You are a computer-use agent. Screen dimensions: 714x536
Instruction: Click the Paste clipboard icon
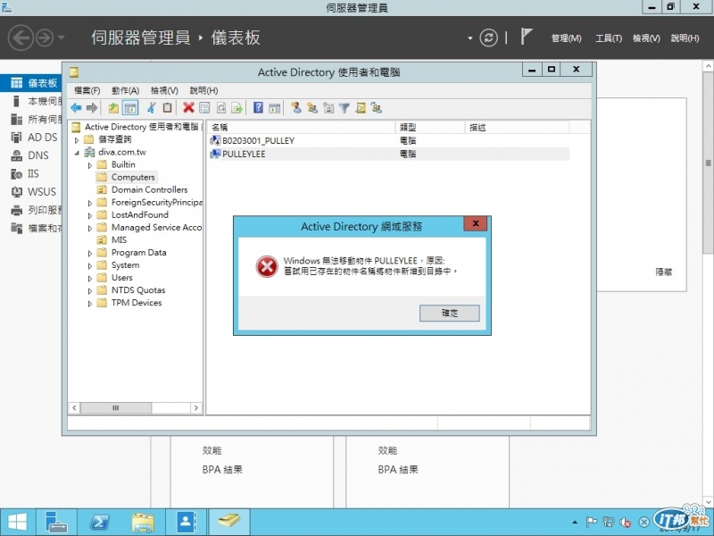click(168, 108)
